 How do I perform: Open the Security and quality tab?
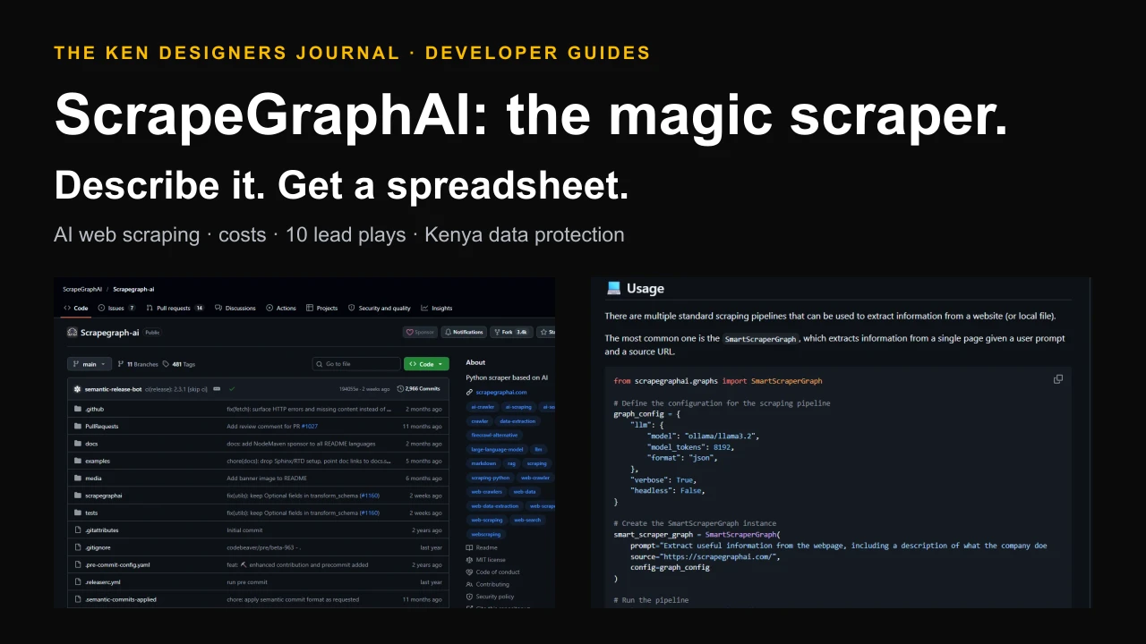coord(380,308)
